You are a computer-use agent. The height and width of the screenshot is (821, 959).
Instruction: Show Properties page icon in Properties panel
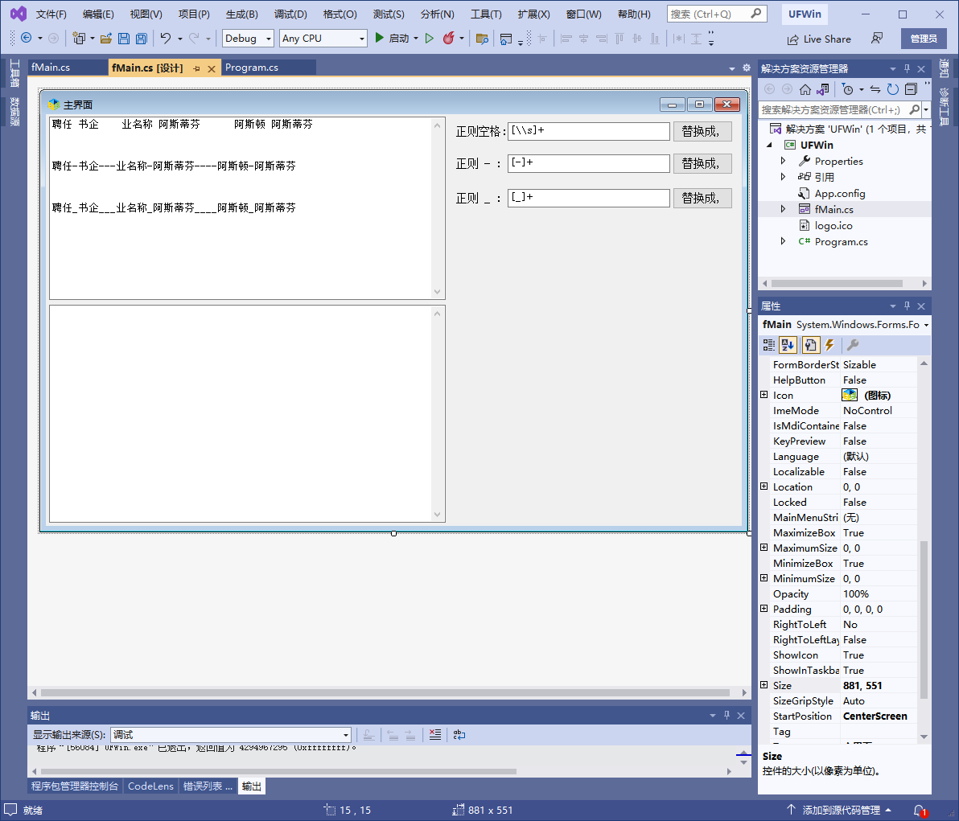pyautogui.click(x=810, y=345)
